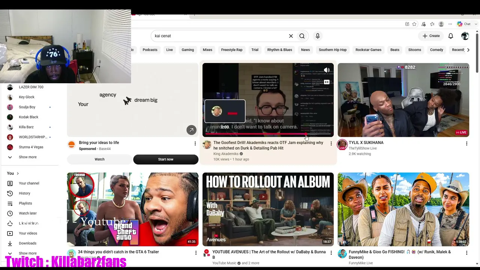This screenshot has width=480, height=270.
Task: Click the Create button
Action: coord(431,36)
